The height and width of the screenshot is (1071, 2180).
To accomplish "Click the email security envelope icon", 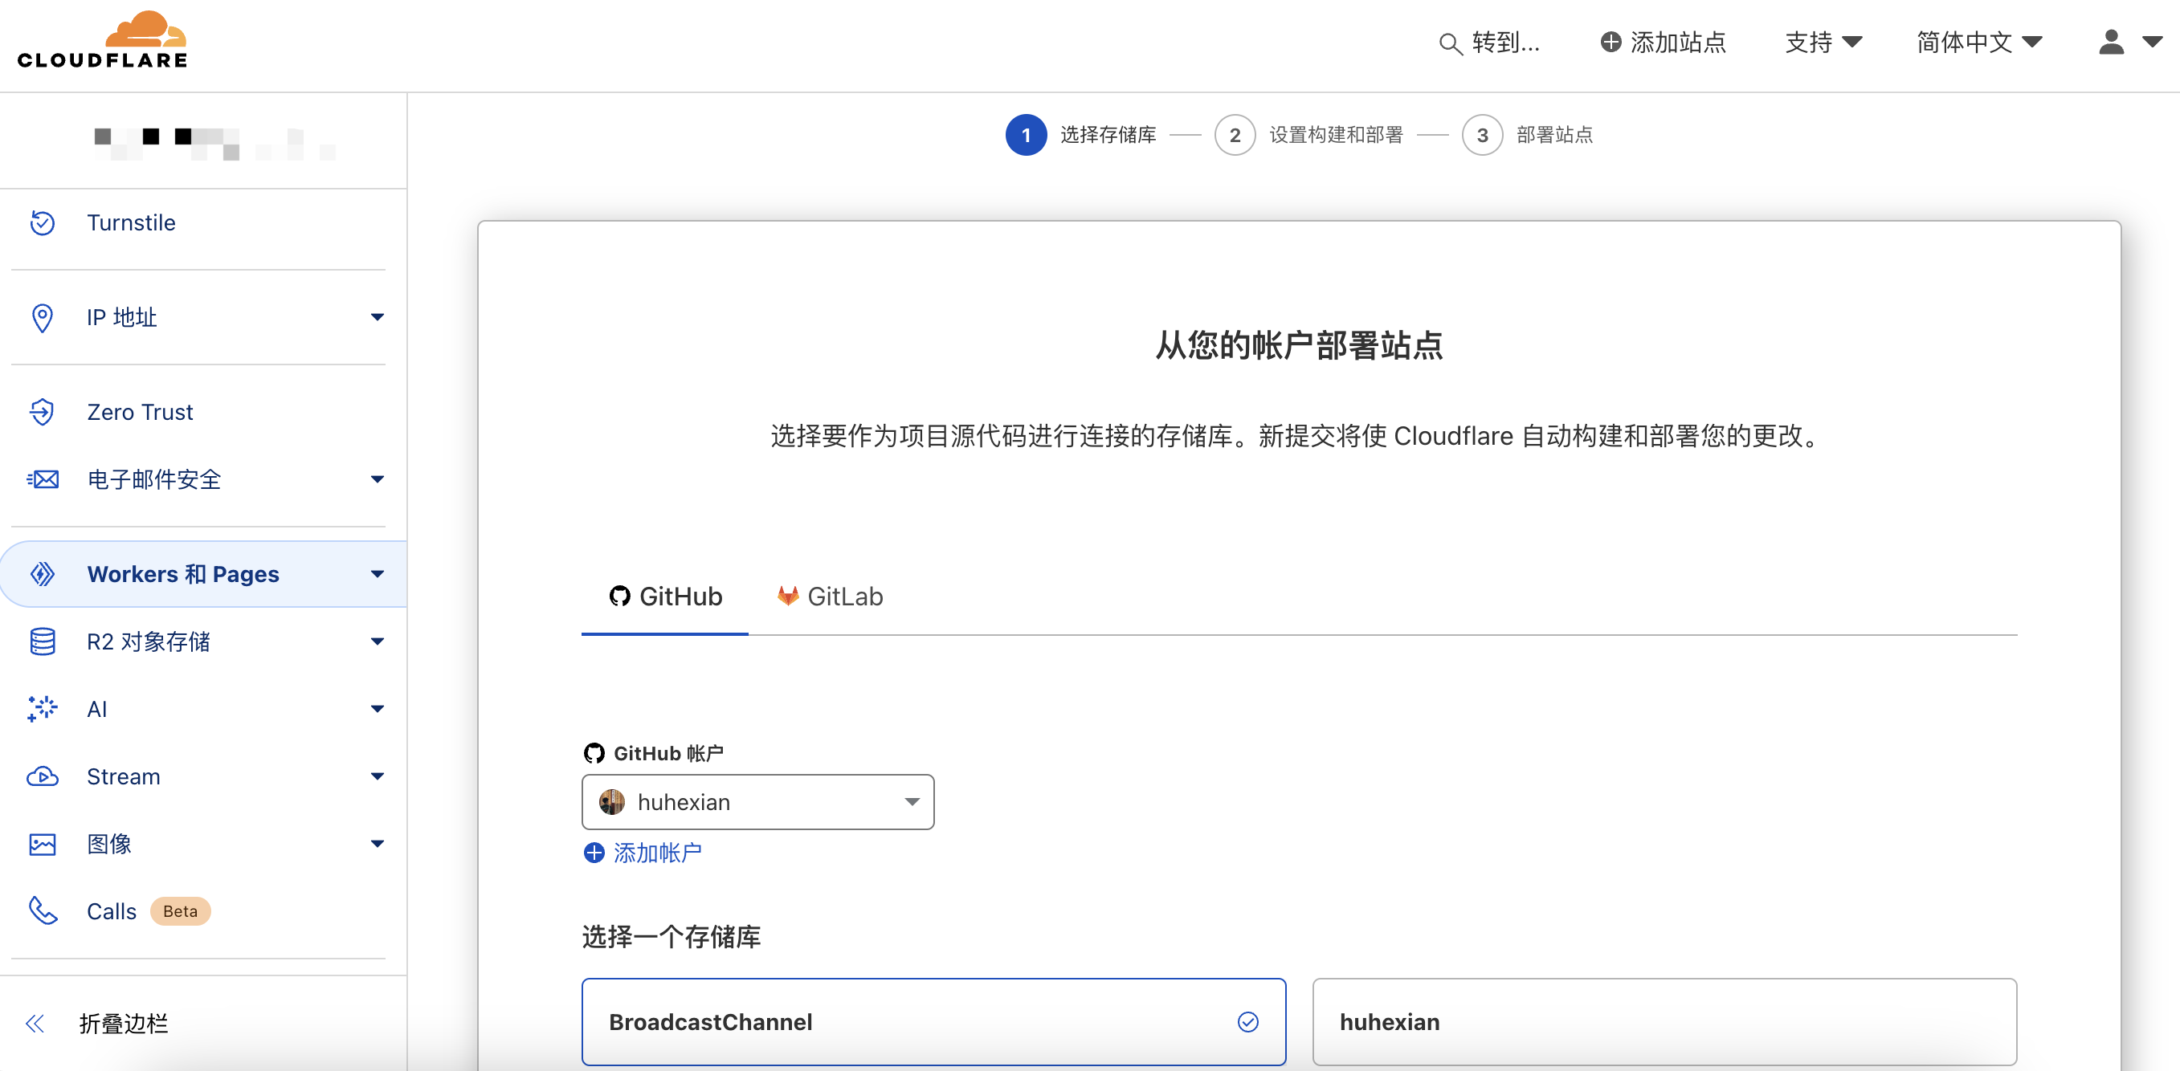I will pos(43,479).
